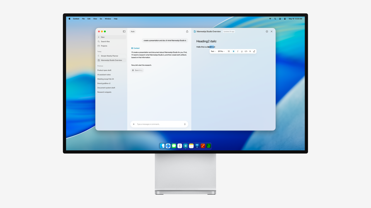Close the Manneskja Studio Overview document panel

click(x=271, y=31)
